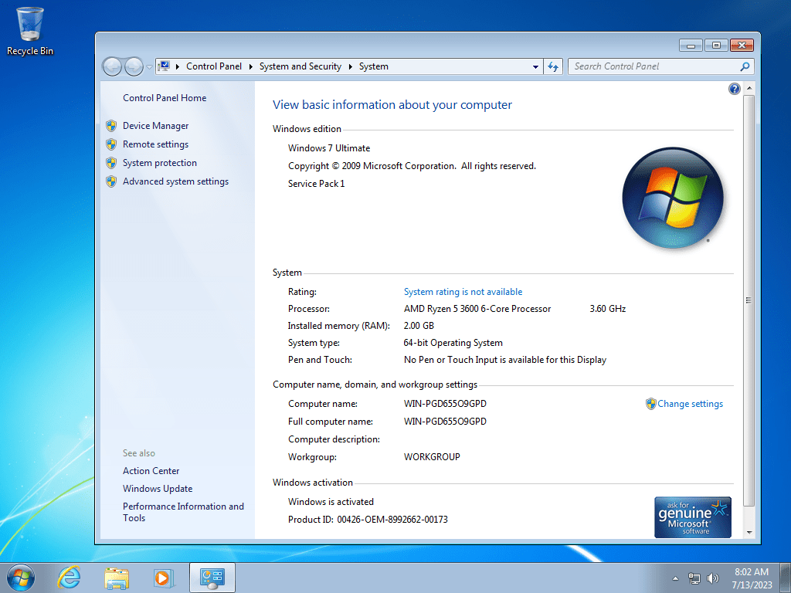Show hidden tray icons arrow
791x593 pixels.
pyautogui.click(x=675, y=578)
